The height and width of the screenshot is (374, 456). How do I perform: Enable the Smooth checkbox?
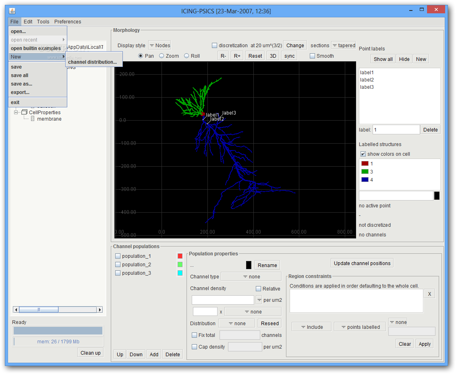(312, 56)
